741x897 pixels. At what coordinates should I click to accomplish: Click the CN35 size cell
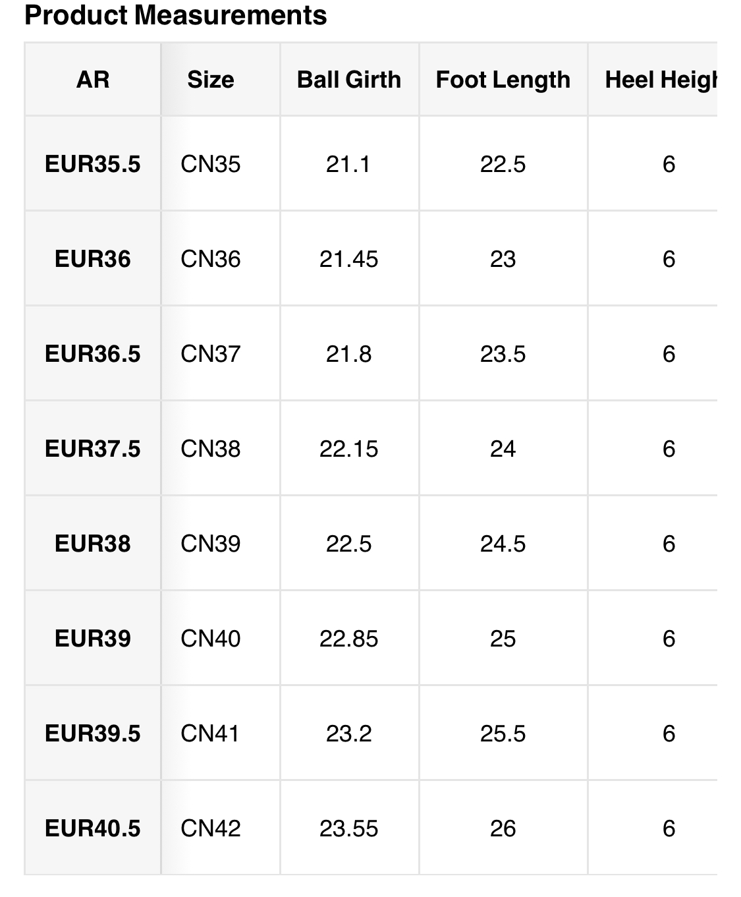tap(211, 164)
